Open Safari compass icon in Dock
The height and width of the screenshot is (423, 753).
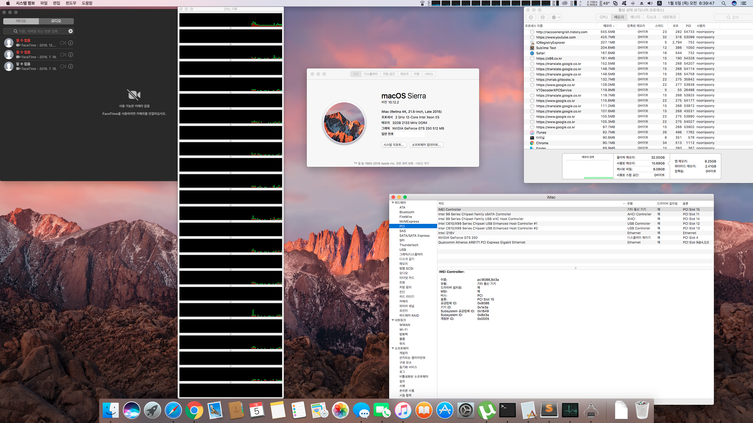tap(173, 410)
